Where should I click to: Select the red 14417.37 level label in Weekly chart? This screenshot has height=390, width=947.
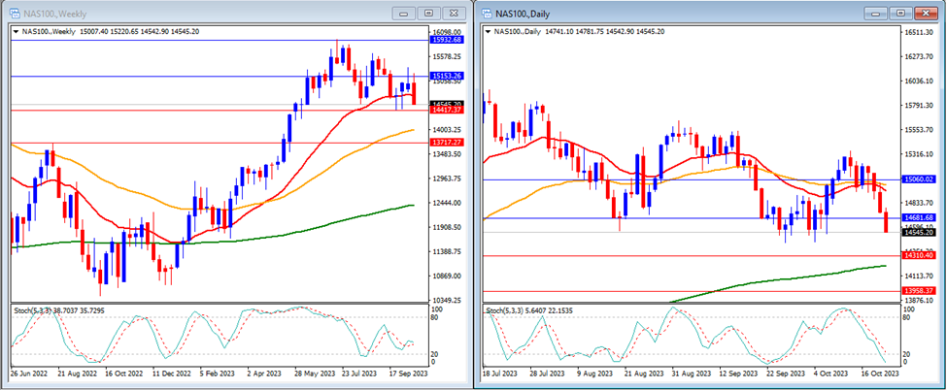coord(447,110)
